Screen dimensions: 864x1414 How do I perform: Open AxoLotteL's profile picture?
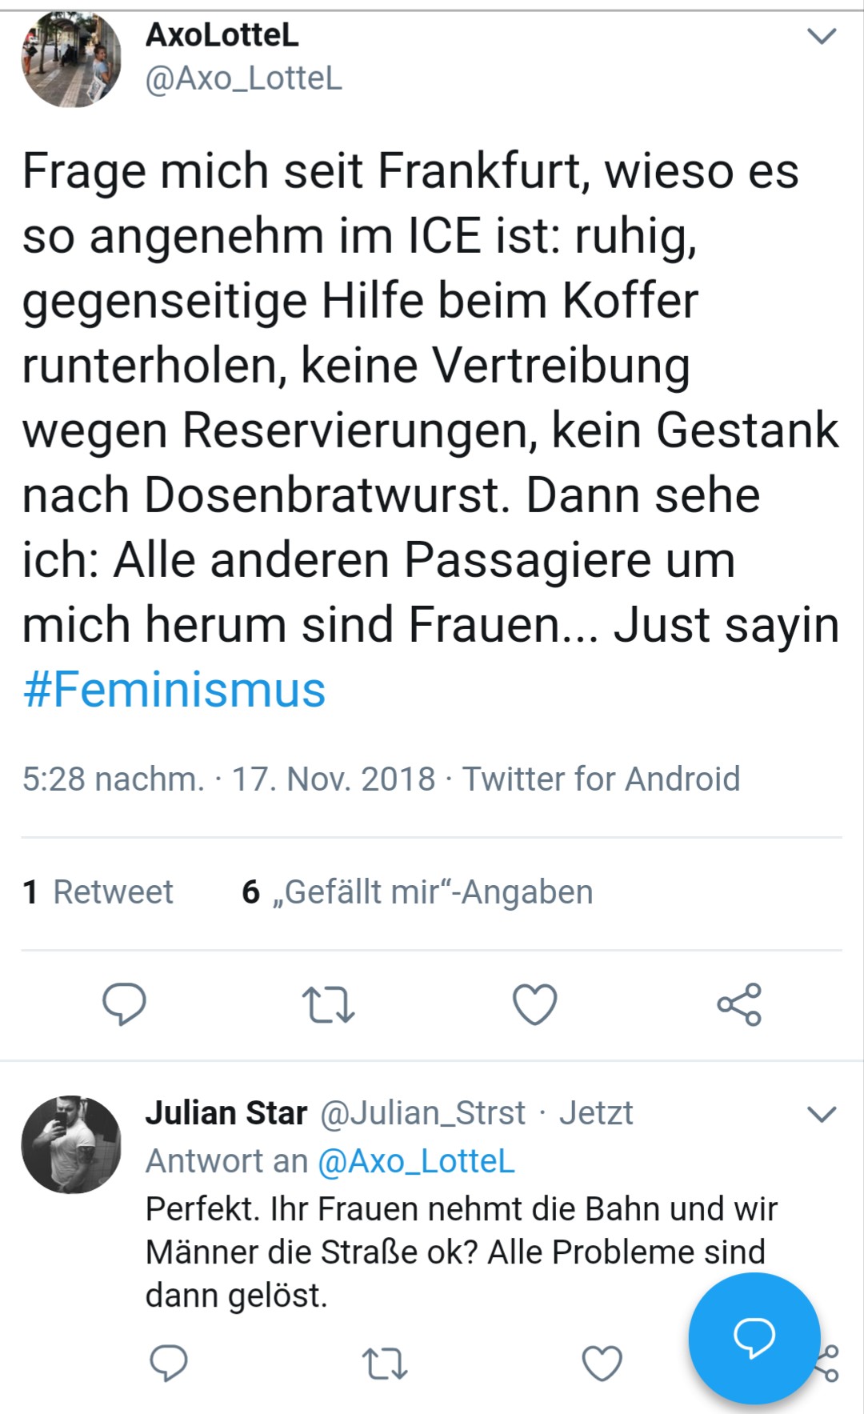(x=71, y=58)
